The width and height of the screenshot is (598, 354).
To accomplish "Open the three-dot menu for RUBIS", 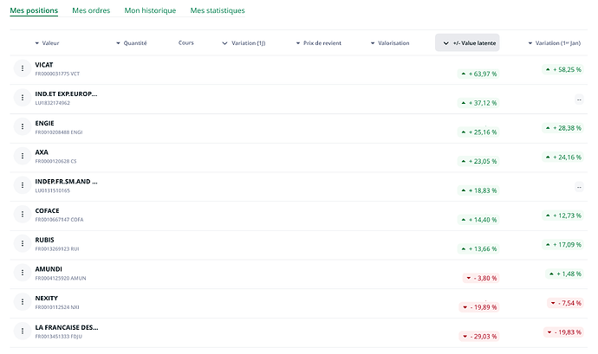I will tap(23, 243).
